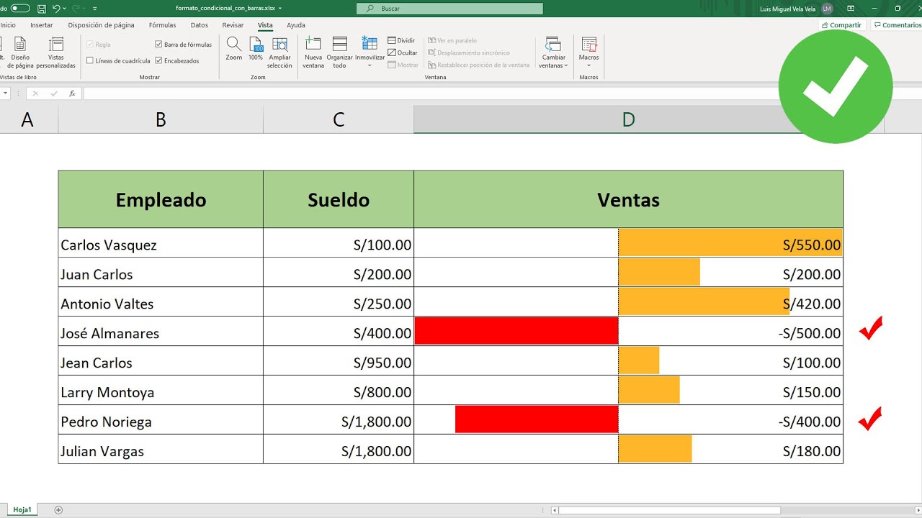Viewport: 922px width, 518px height.
Task: Select the Empleado header cell
Action: 161,199
